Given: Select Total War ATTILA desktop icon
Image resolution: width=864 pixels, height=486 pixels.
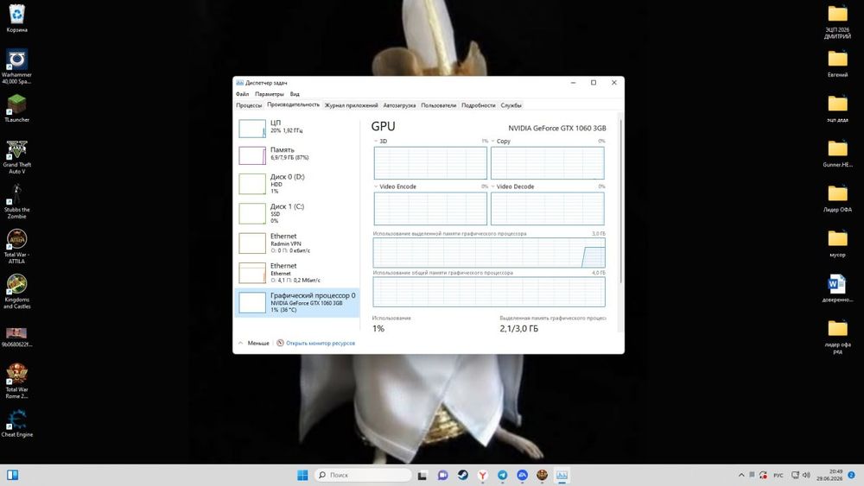Looking at the screenshot, I should pos(16,247).
